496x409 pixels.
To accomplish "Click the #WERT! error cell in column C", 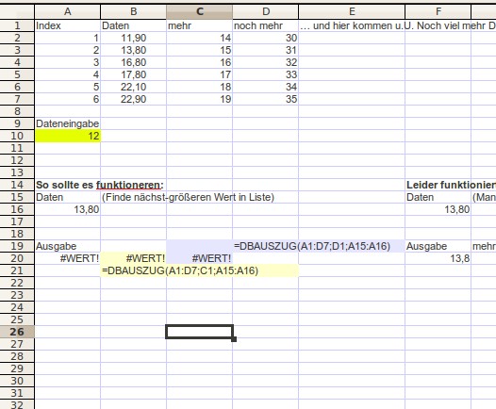I will click(199, 258).
